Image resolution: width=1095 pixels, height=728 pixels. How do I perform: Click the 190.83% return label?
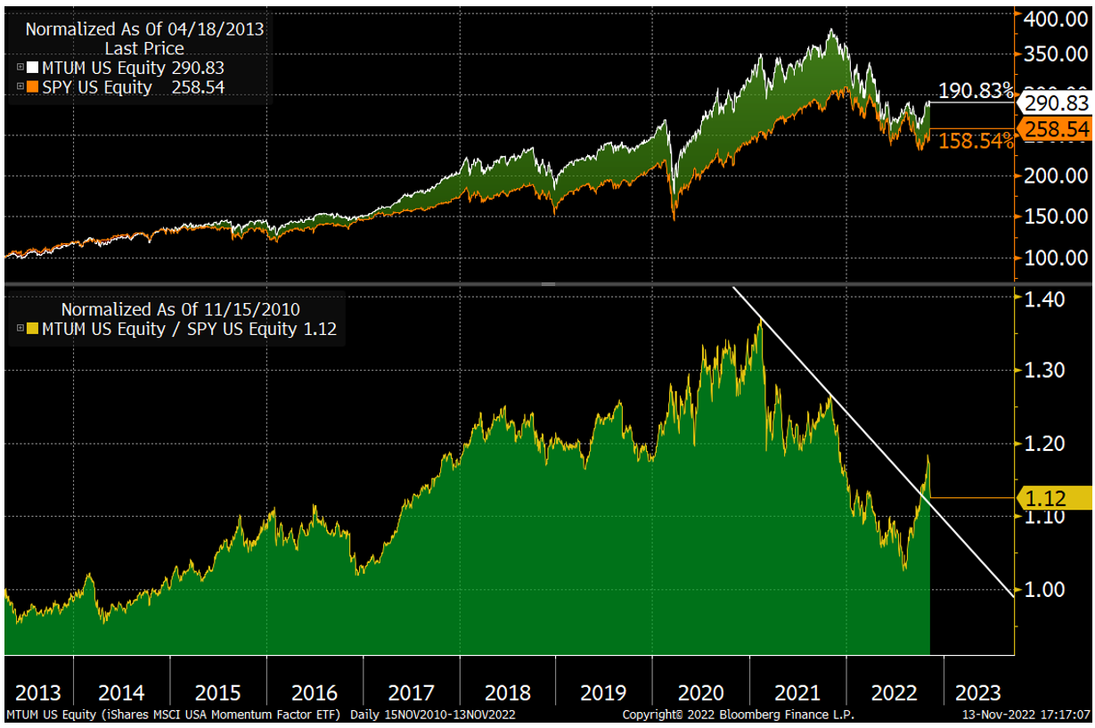[x=976, y=91]
